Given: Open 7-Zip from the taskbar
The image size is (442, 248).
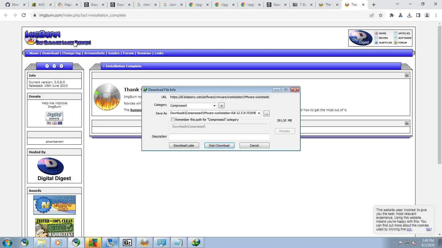Looking at the screenshot, I should click(x=127, y=243).
